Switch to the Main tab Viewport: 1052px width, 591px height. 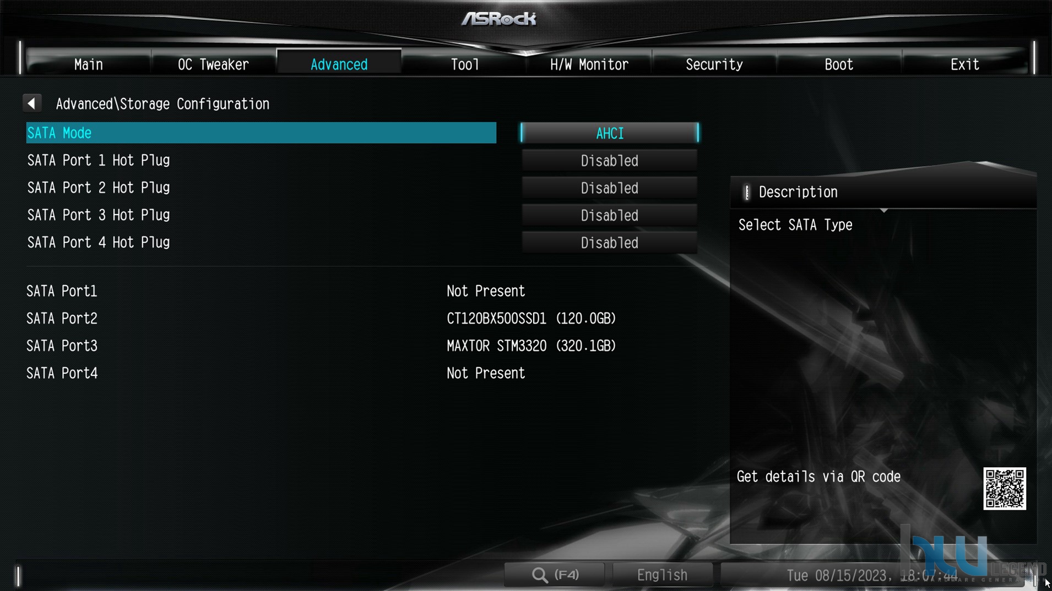pyautogui.click(x=89, y=64)
